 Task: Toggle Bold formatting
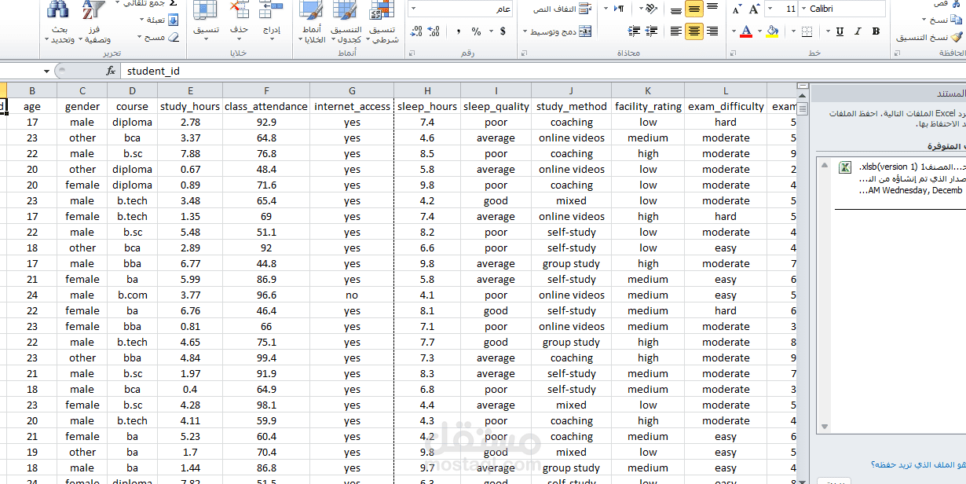point(876,31)
